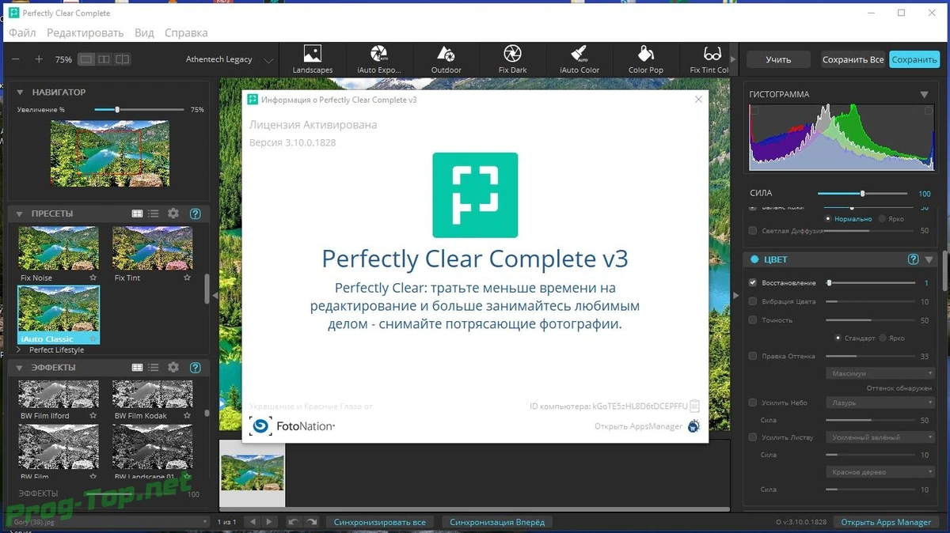Image resolution: width=950 pixels, height=533 pixels.
Task: Collapse the ГИСТОГРАММА panel
Action: (924, 94)
